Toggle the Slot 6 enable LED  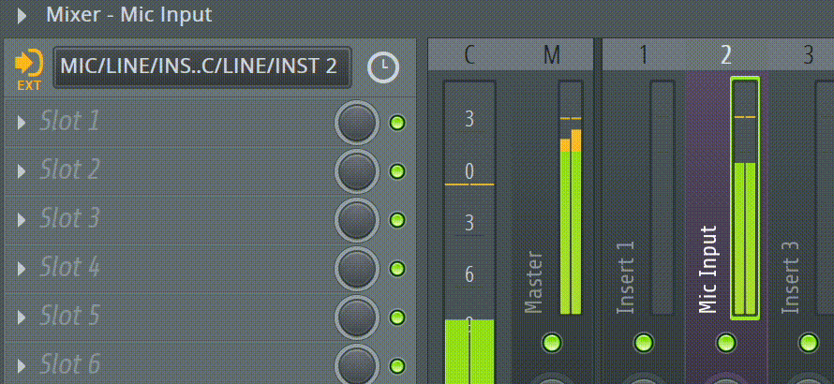point(397,366)
